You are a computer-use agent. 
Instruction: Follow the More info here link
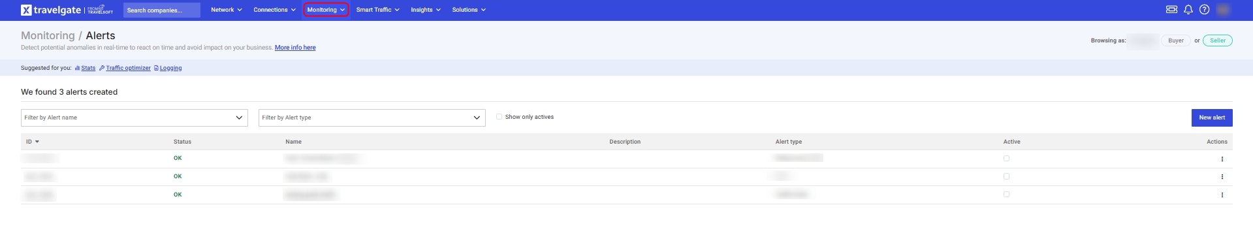(x=295, y=48)
